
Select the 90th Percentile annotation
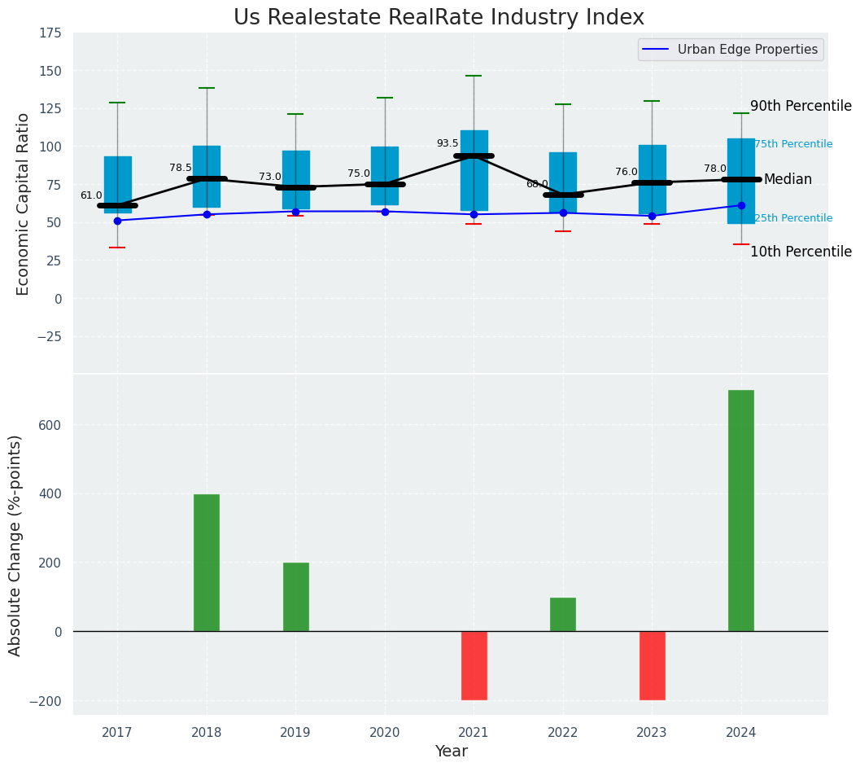point(800,107)
